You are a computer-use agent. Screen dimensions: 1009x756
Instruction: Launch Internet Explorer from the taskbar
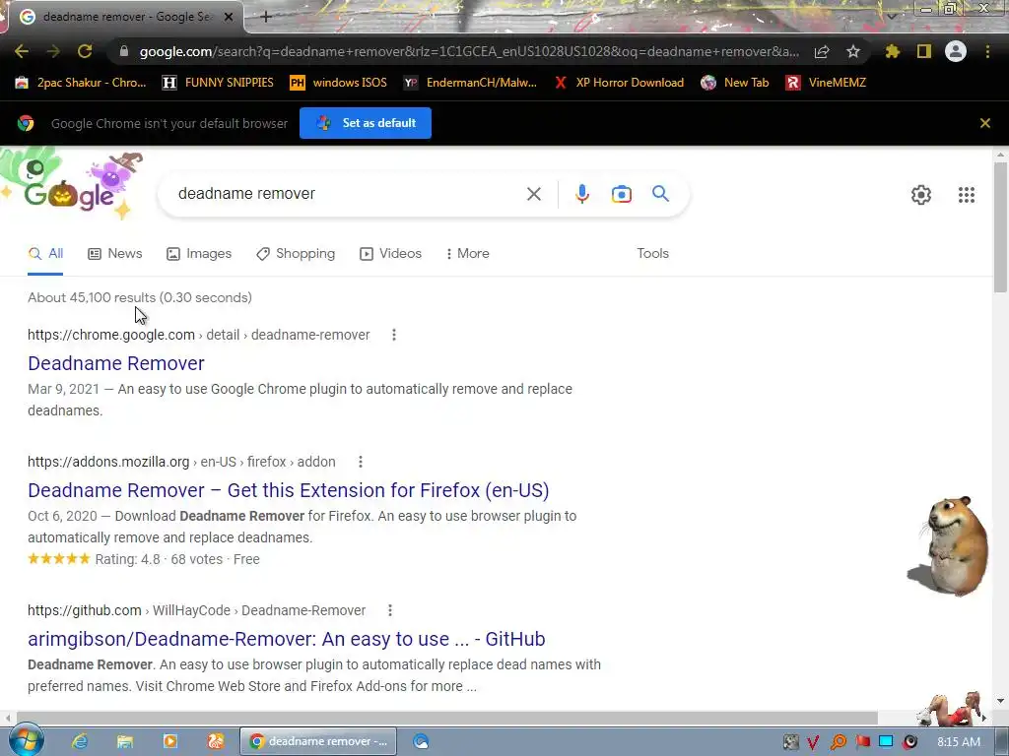80,741
